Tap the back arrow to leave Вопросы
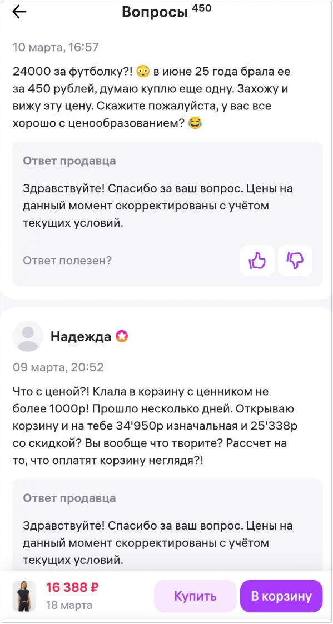The width and height of the screenshot is (333, 624). tap(19, 12)
